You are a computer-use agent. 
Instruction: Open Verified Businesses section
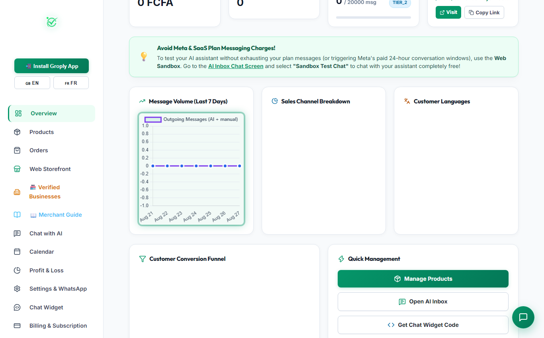point(52,192)
